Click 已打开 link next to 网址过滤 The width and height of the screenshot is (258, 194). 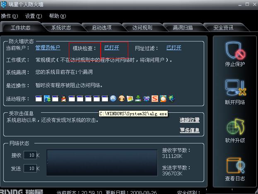[174, 48]
